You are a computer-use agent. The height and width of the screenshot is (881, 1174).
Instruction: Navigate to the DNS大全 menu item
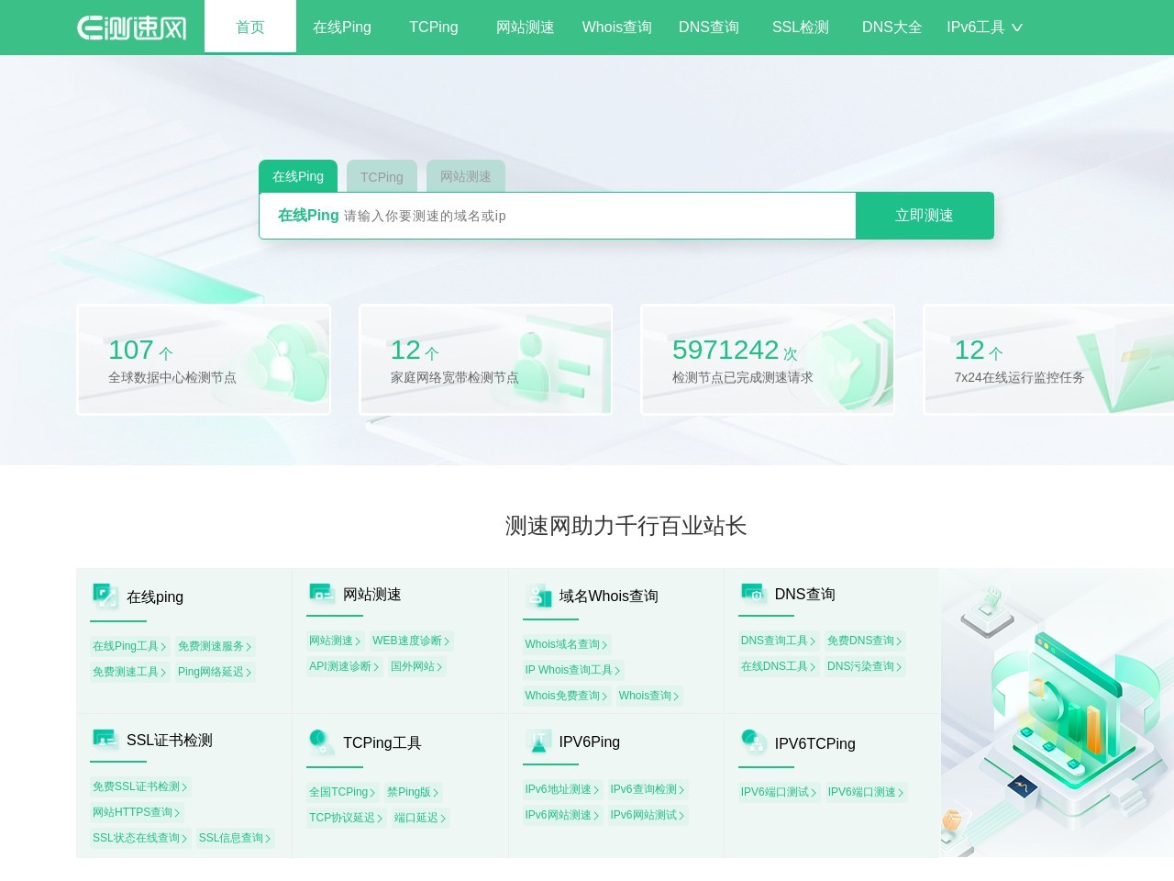tap(891, 28)
